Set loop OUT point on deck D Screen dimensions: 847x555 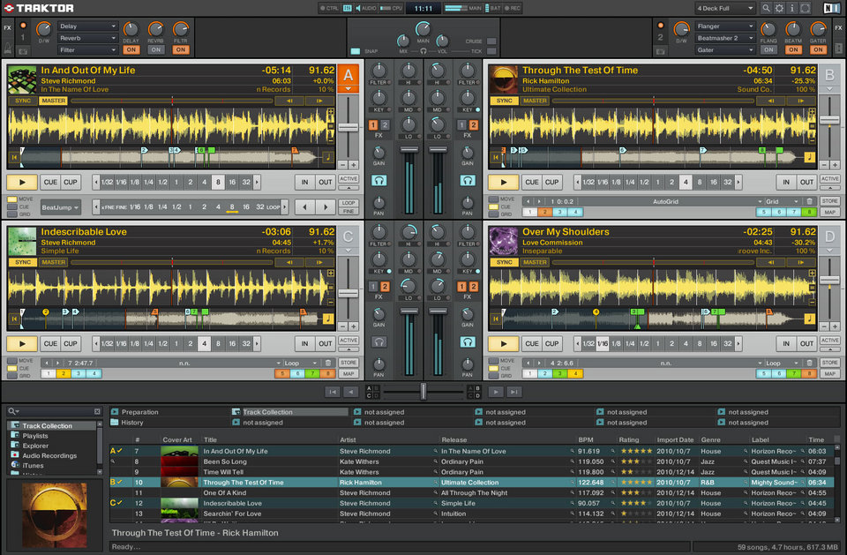coord(806,344)
